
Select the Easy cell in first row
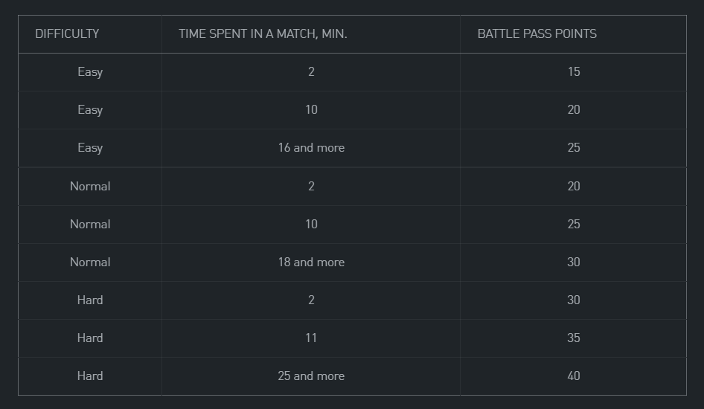[x=90, y=72]
